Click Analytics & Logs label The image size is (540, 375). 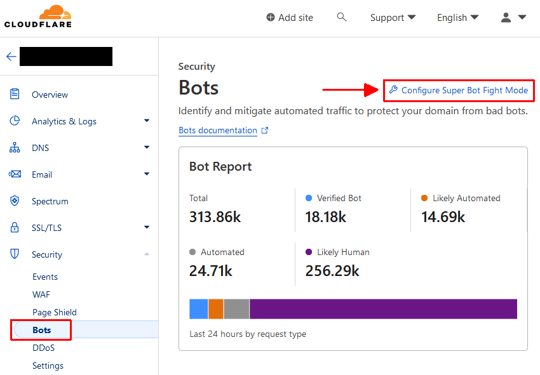point(64,121)
